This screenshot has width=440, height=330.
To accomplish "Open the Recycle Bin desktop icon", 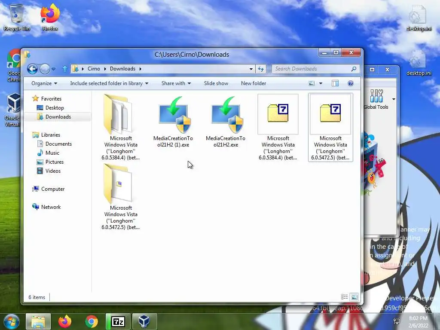I will [17, 17].
